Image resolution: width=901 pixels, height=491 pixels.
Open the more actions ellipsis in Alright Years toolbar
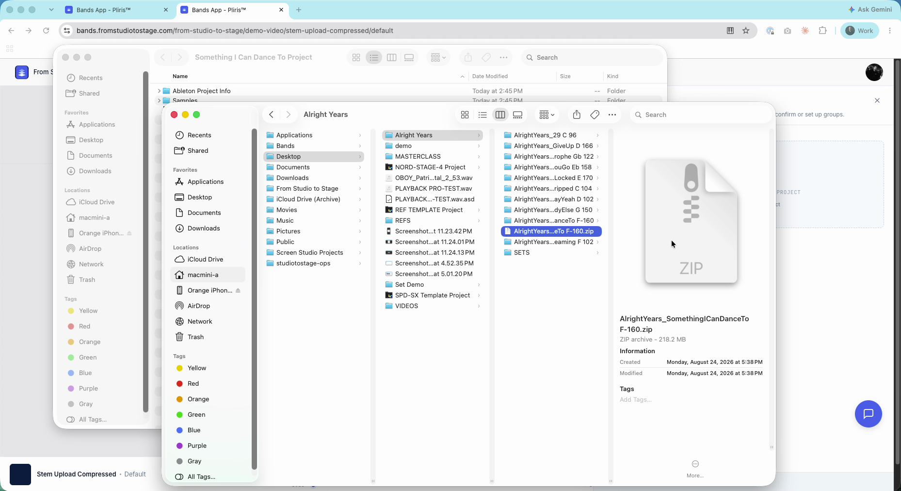[612, 115]
